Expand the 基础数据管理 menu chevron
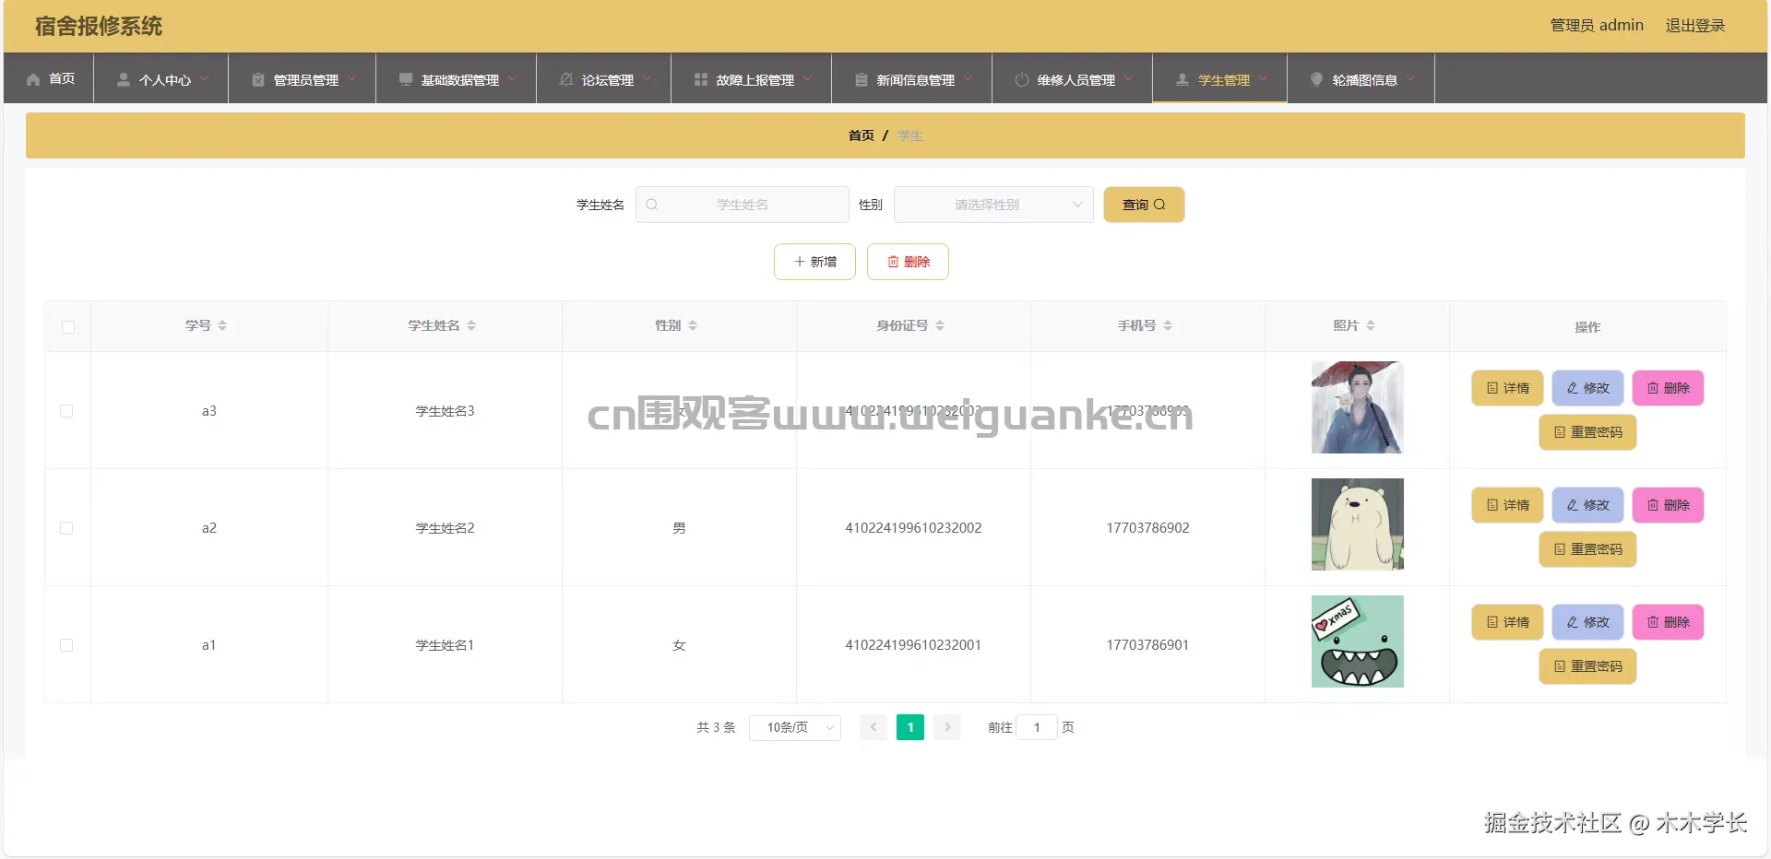 click(x=512, y=78)
